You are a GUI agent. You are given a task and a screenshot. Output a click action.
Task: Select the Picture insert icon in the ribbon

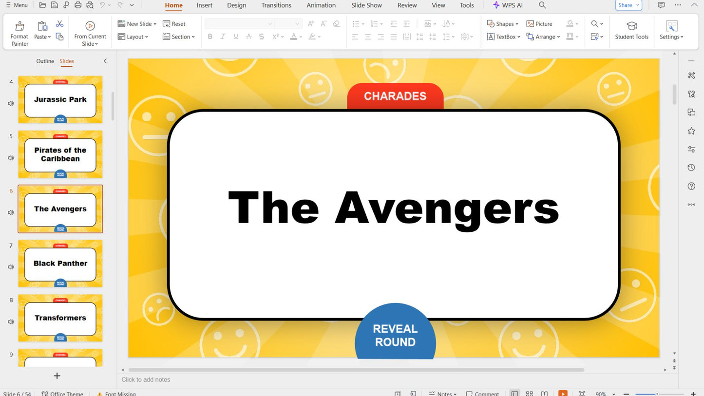[x=539, y=23]
